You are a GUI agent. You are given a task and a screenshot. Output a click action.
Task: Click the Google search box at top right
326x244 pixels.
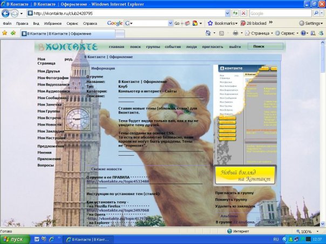click(280, 13)
